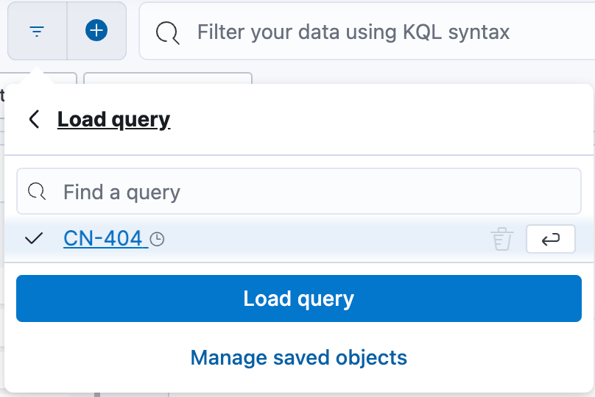This screenshot has height=397, width=595.
Task: Open the CN-404 saved query link
Action: coord(103,238)
